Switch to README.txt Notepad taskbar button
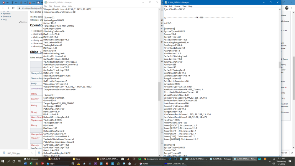Viewport: 295px width, 166px height. (x=220, y=159)
